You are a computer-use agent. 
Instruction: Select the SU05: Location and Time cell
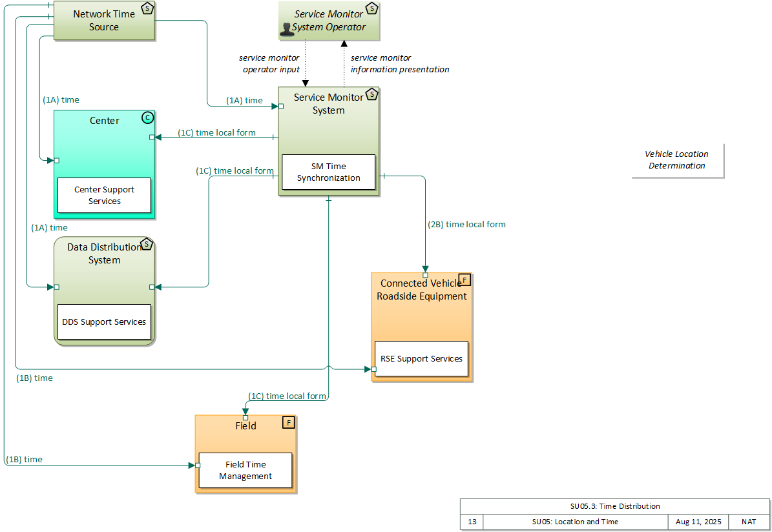point(575,522)
